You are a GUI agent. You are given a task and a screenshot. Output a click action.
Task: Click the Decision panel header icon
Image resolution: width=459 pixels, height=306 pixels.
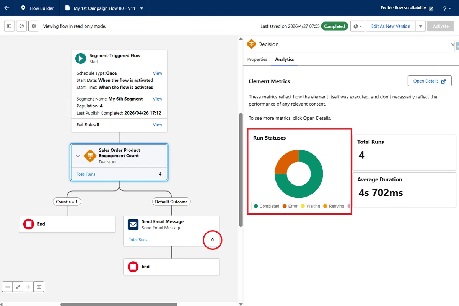(251, 44)
